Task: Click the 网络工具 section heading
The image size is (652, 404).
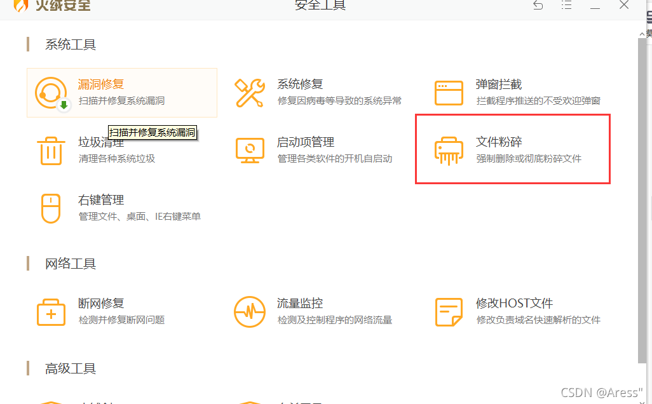Action: [x=71, y=264]
